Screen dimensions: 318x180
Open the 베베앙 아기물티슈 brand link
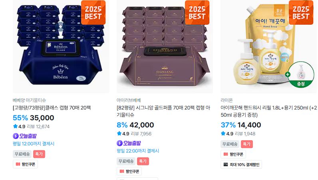click(29, 100)
